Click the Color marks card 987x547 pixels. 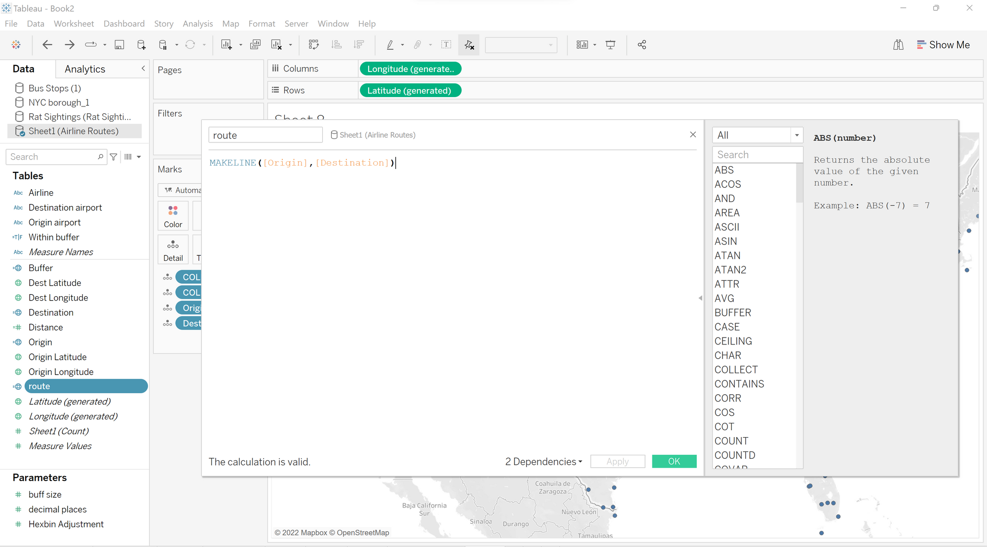pos(173,216)
